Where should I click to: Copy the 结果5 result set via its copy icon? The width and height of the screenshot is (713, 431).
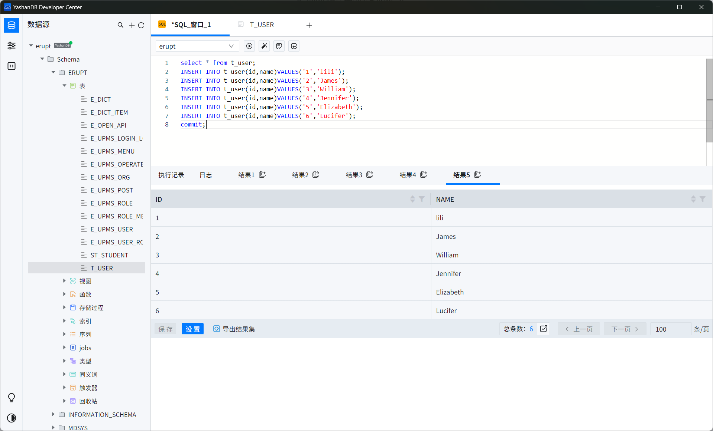click(x=477, y=174)
